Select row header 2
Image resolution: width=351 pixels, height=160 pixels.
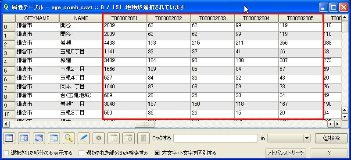9,44
